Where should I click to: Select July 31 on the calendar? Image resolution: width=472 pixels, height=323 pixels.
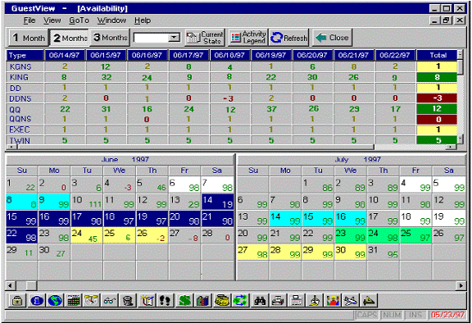pyautogui.click(x=383, y=252)
